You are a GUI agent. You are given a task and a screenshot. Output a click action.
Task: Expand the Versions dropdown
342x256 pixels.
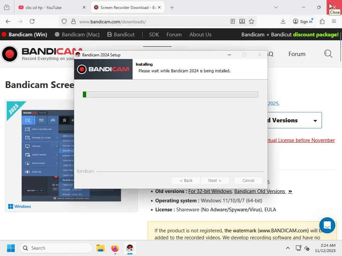click(295, 120)
